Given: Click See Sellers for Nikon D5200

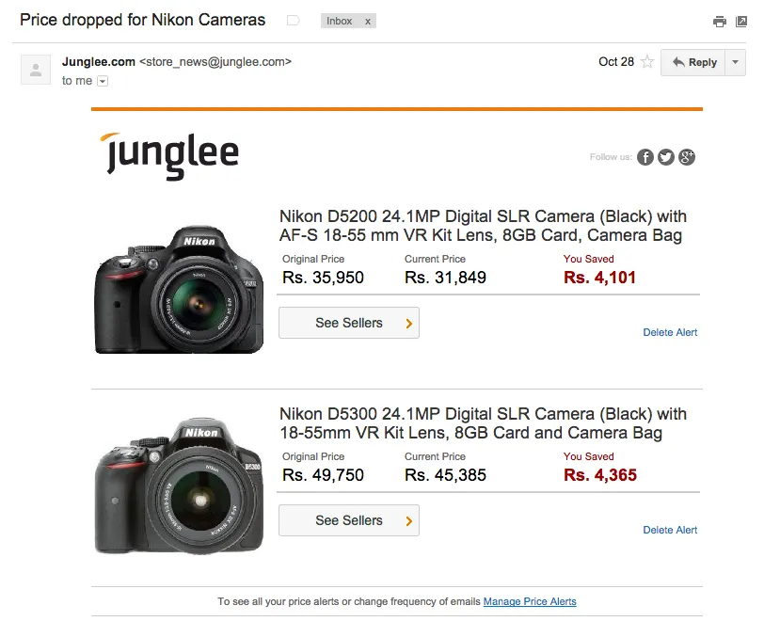Looking at the screenshot, I should 349,323.
